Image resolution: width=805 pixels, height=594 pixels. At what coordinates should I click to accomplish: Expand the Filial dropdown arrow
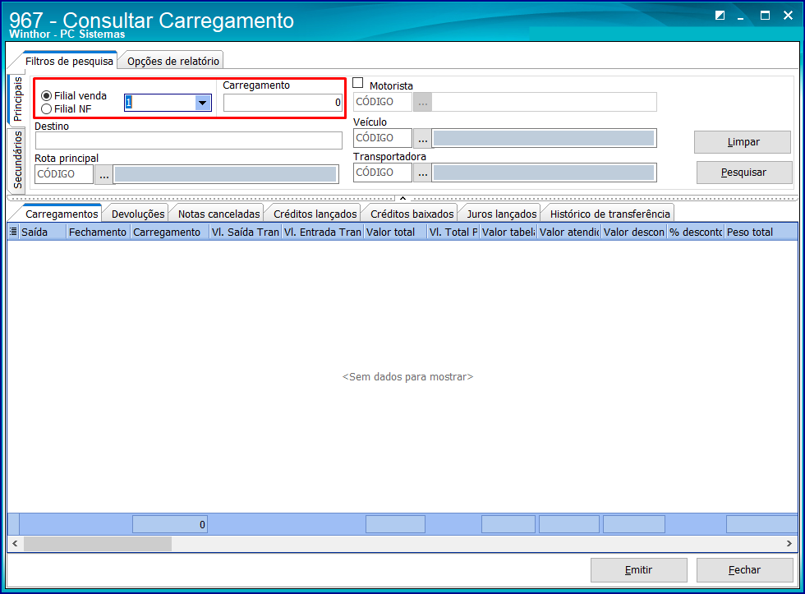pos(203,103)
